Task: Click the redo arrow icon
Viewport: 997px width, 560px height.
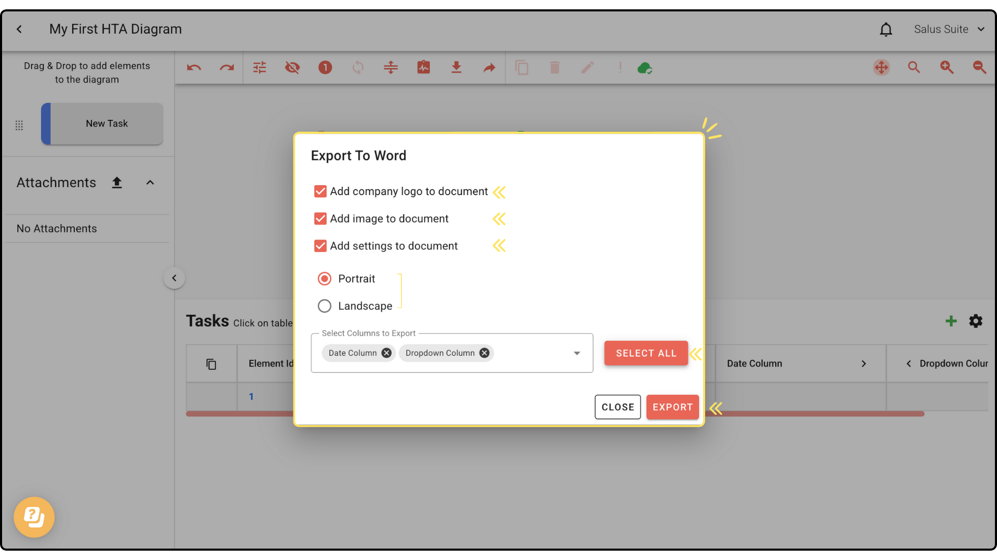Action: [x=226, y=67]
